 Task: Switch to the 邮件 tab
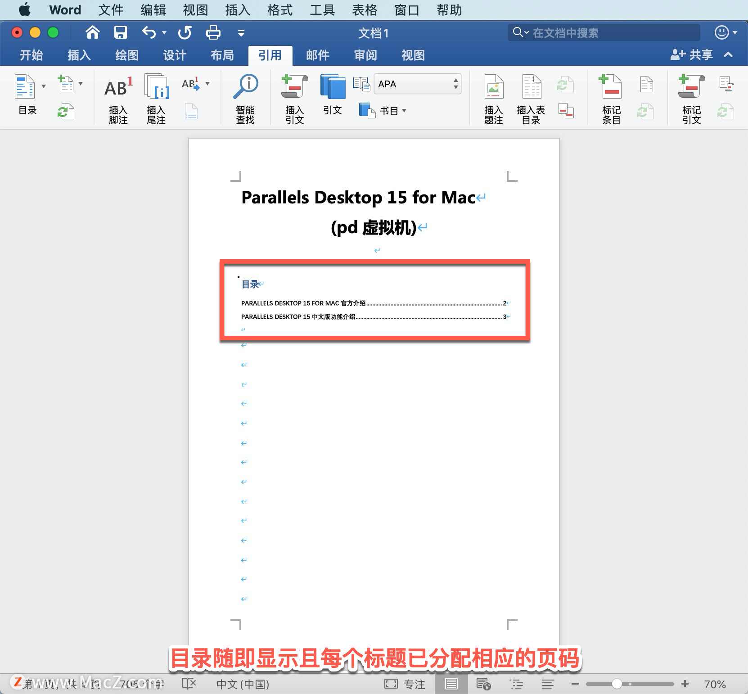pos(318,55)
